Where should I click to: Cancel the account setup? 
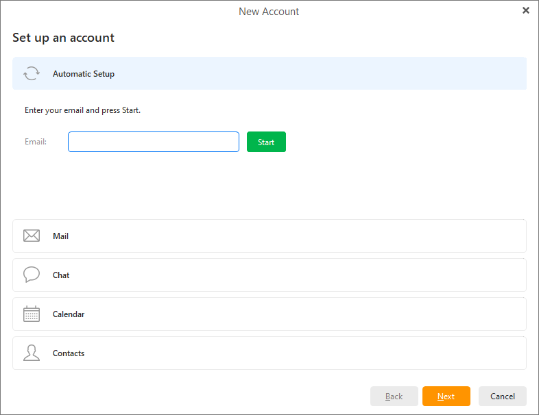(503, 397)
